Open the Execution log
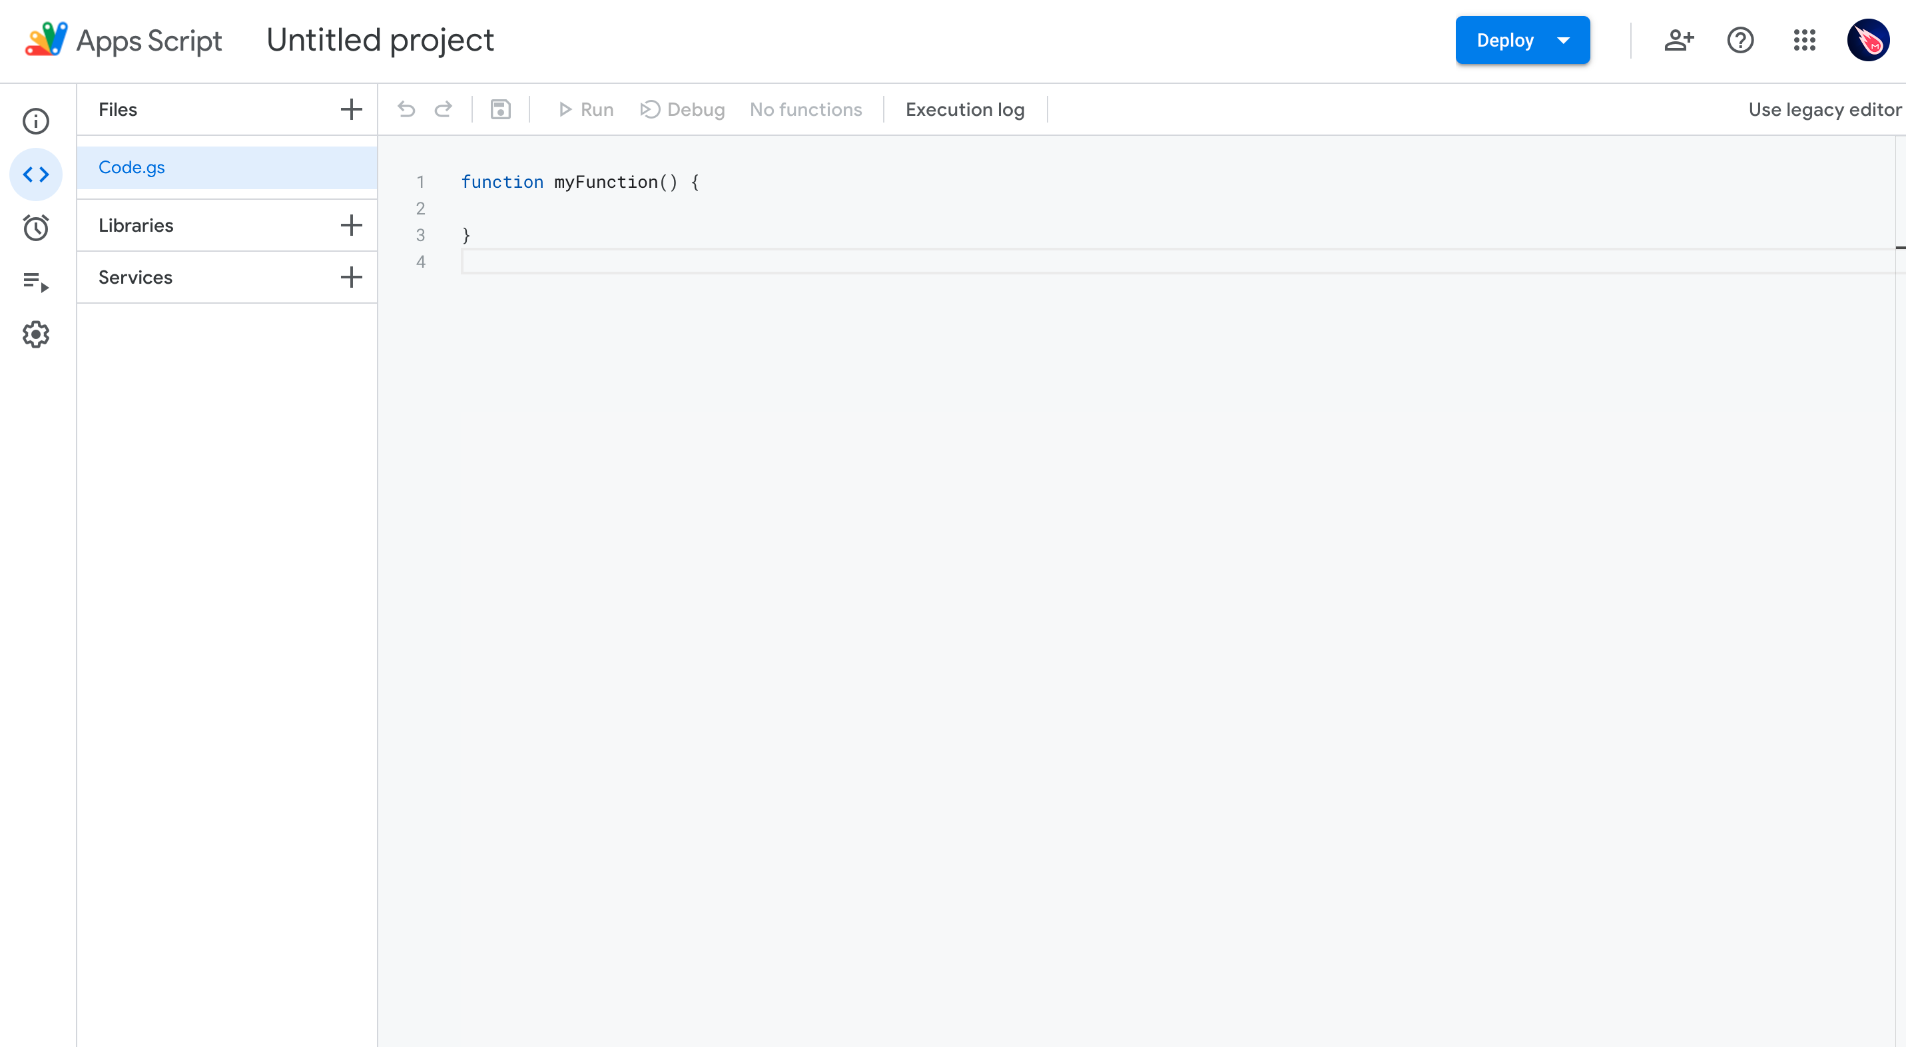 tap(965, 109)
